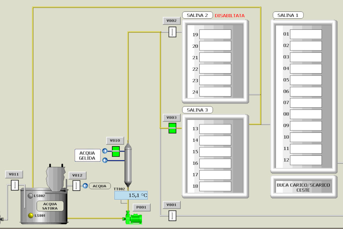Click the green V810 valve symbol
343x229 pixels.
click(x=116, y=152)
